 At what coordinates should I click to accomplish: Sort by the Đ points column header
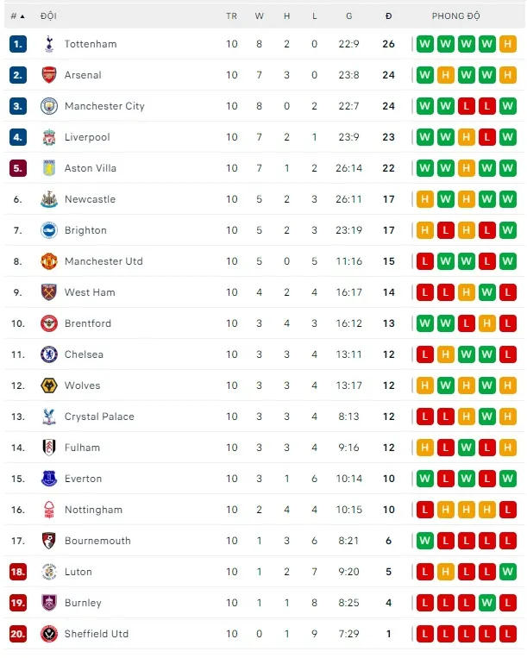(388, 16)
